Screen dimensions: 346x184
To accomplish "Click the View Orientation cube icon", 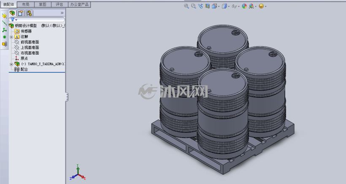I will [214, 6].
